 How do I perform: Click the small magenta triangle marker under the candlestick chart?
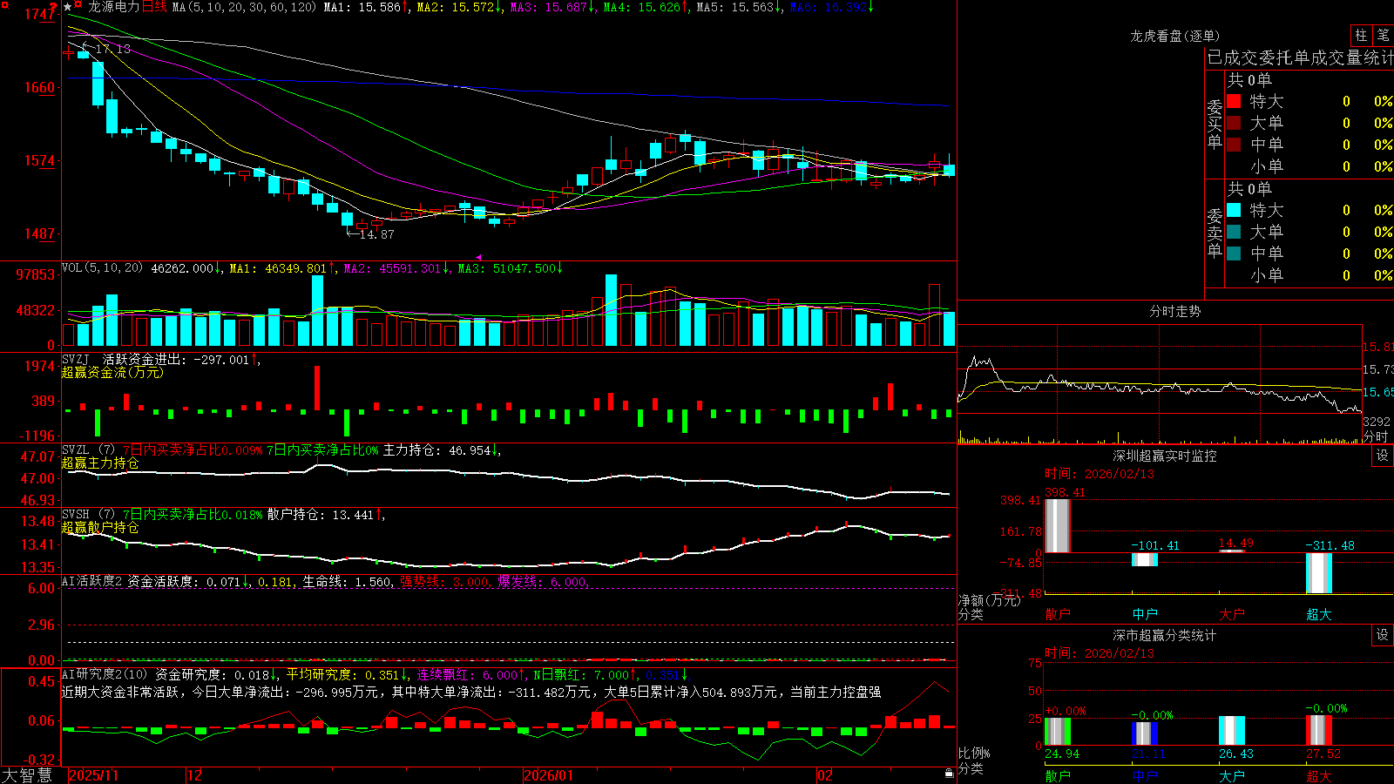coord(477,257)
